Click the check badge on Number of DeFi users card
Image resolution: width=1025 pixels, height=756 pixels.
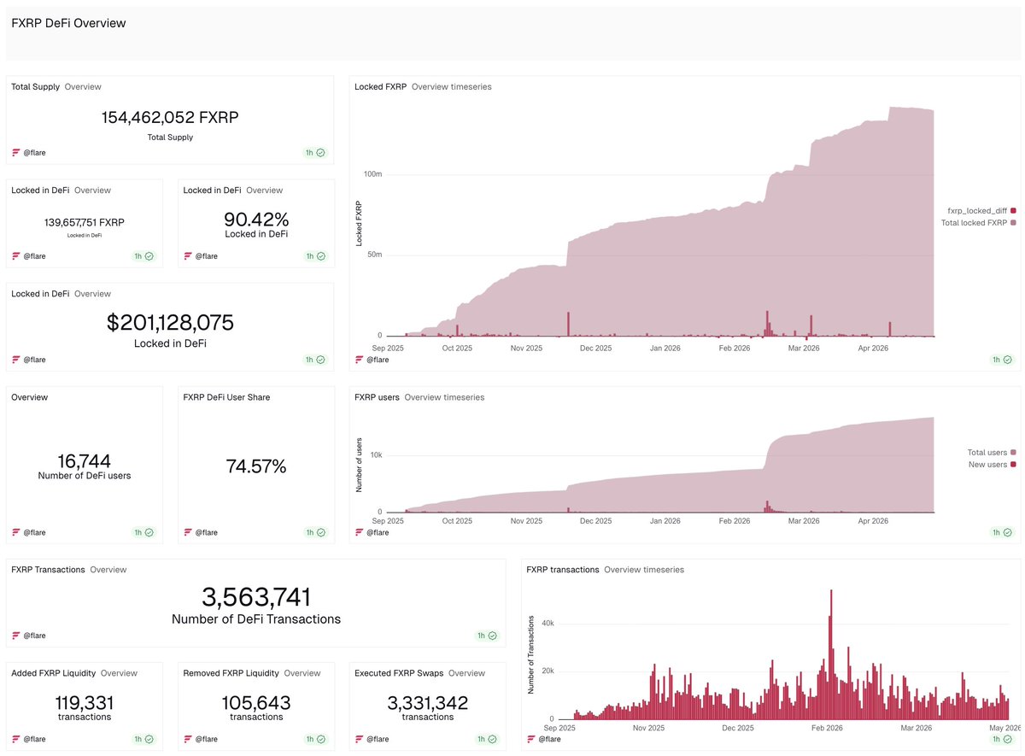tap(149, 532)
